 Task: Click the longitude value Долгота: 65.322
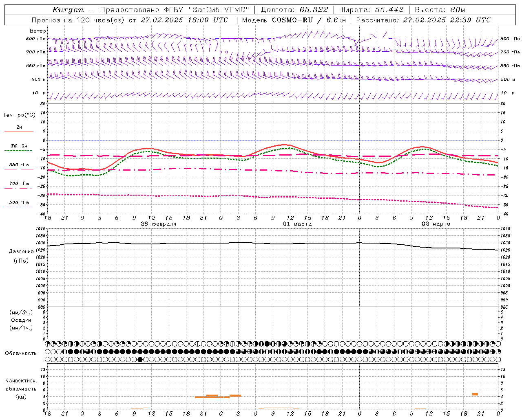point(294,10)
